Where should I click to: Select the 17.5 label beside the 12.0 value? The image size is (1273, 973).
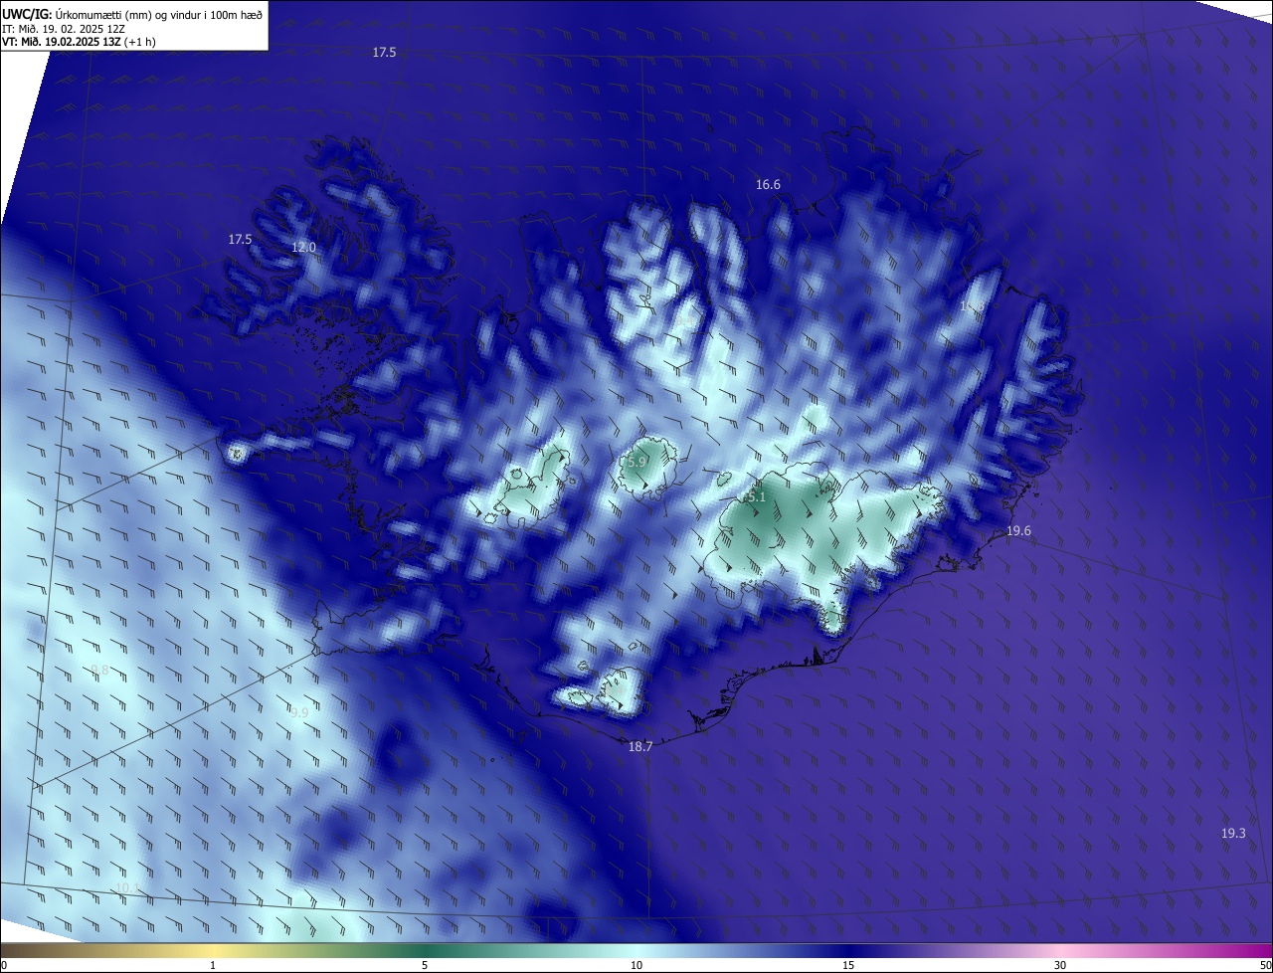[240, 239]
